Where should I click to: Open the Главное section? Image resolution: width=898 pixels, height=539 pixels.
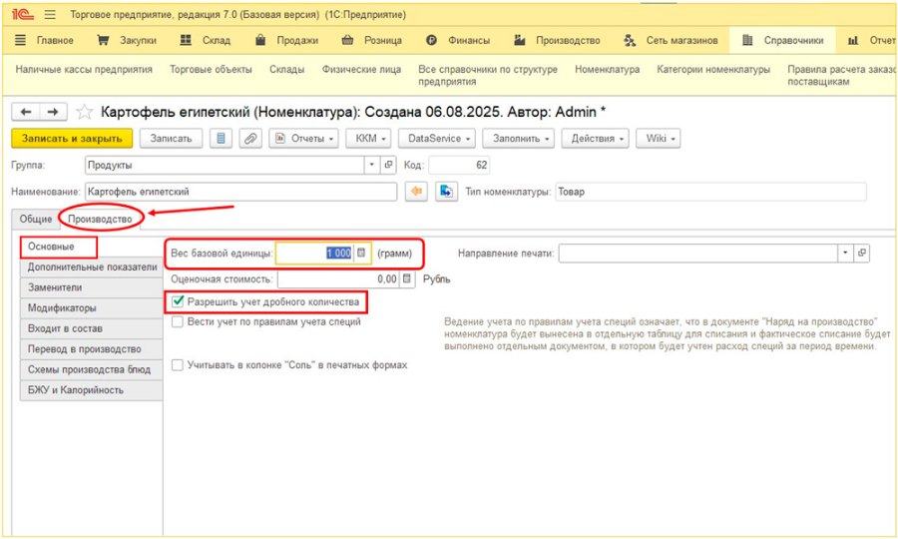point(44,40)
